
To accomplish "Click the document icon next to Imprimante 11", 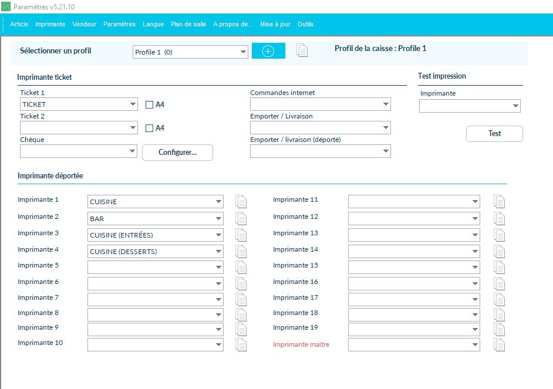I will point(499,202).
